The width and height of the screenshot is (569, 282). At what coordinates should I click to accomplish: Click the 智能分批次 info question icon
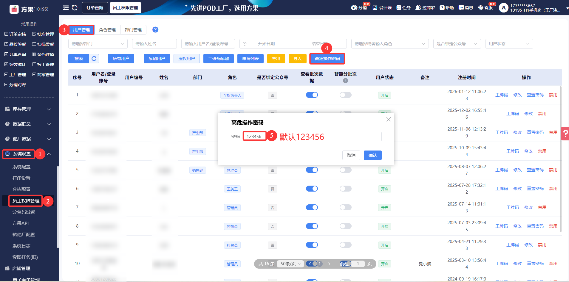[x=345, y=81]
